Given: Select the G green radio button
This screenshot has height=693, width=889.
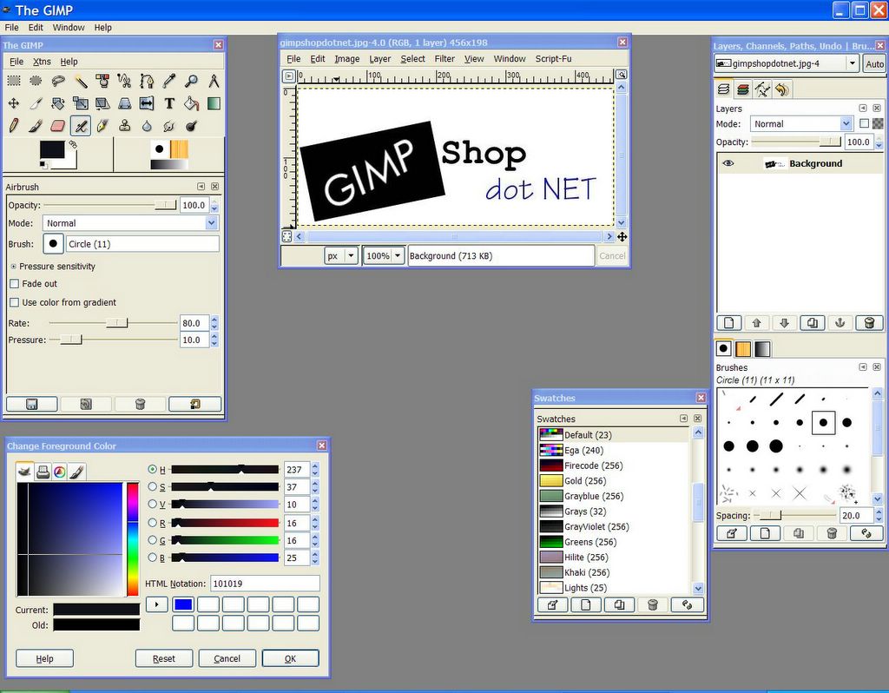Looking at the screenshot, I should coord(152,540).
